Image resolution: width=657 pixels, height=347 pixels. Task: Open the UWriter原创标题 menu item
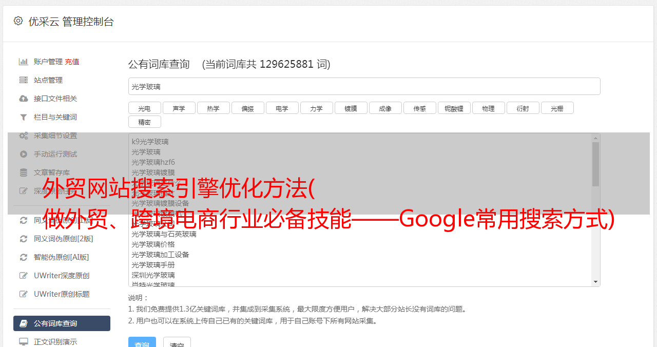(62, 294)
